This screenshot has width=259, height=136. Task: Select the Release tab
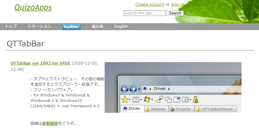[x=156, y=109]
